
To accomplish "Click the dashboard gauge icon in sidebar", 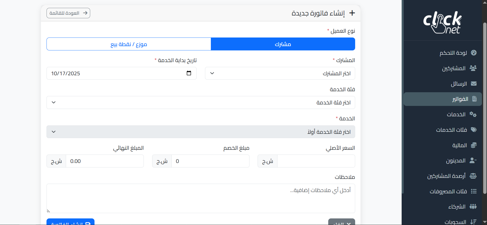I will pos(474,53).
